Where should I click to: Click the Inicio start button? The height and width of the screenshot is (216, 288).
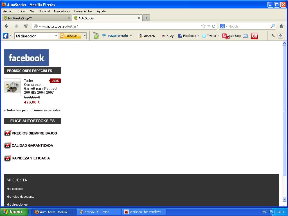tap(14, 212)
